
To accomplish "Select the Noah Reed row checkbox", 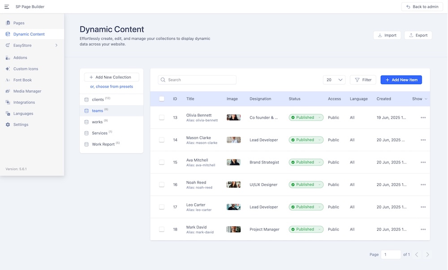I will tap(162, 184).
